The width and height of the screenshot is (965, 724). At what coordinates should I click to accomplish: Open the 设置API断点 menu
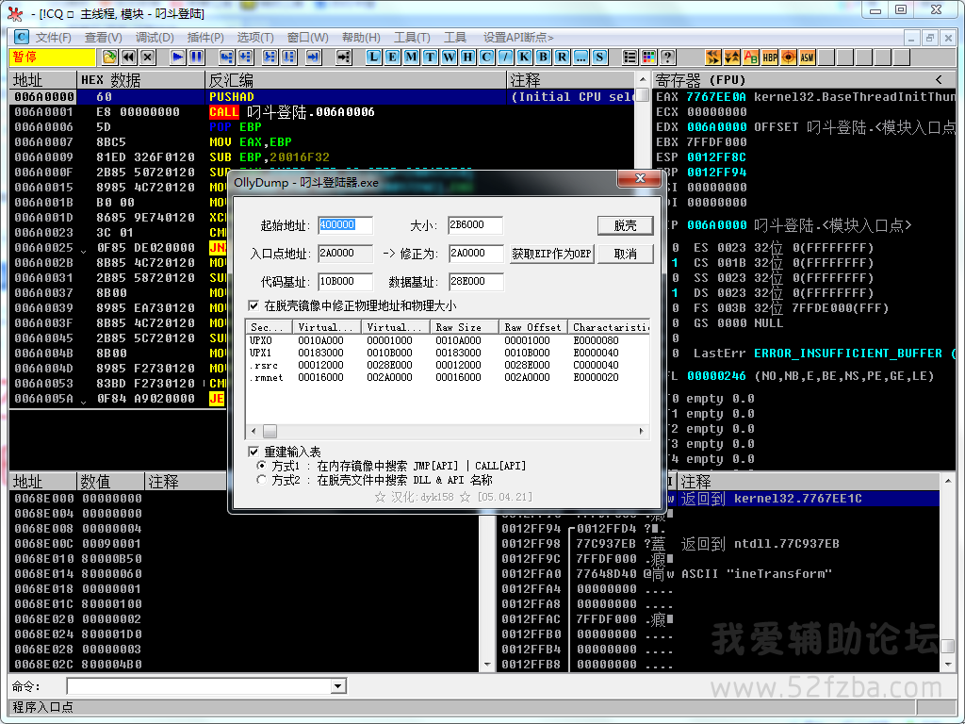point(518,38)
